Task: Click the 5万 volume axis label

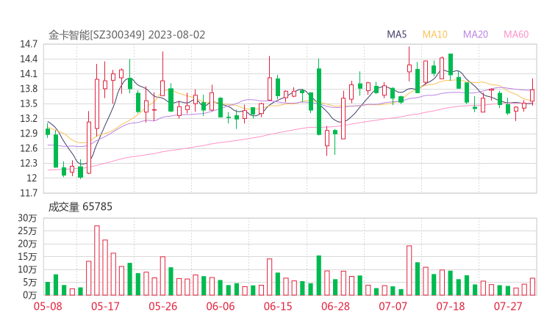Action: click(30, 282)
